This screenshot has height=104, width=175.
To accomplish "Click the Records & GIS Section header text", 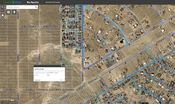I will [53, 2].
